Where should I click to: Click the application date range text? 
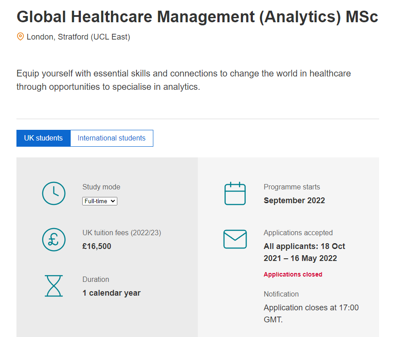coord(304,252)
